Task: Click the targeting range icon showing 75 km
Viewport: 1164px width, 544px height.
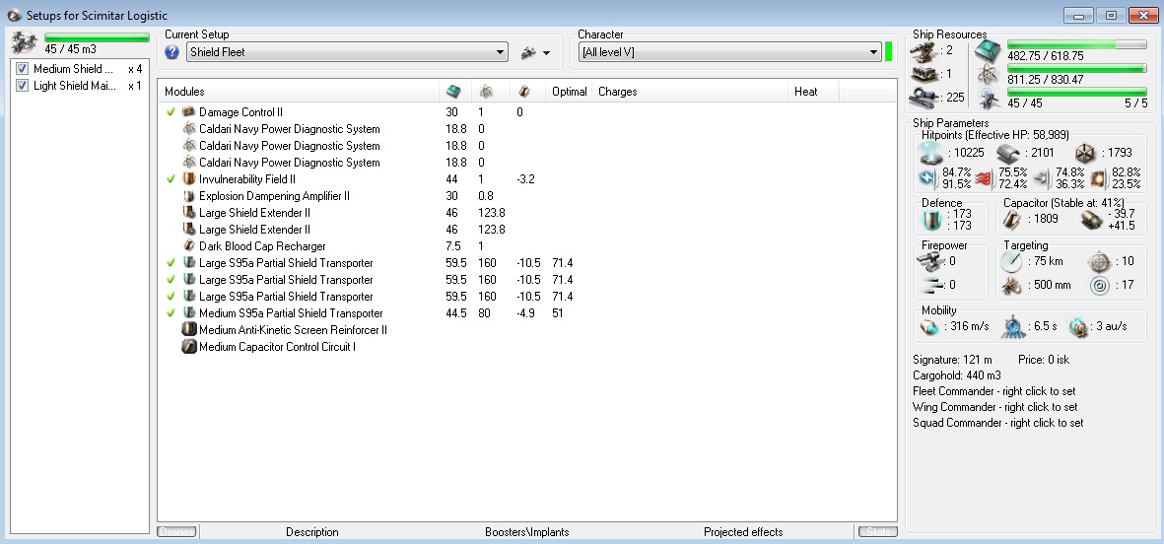Action: 1011,261
